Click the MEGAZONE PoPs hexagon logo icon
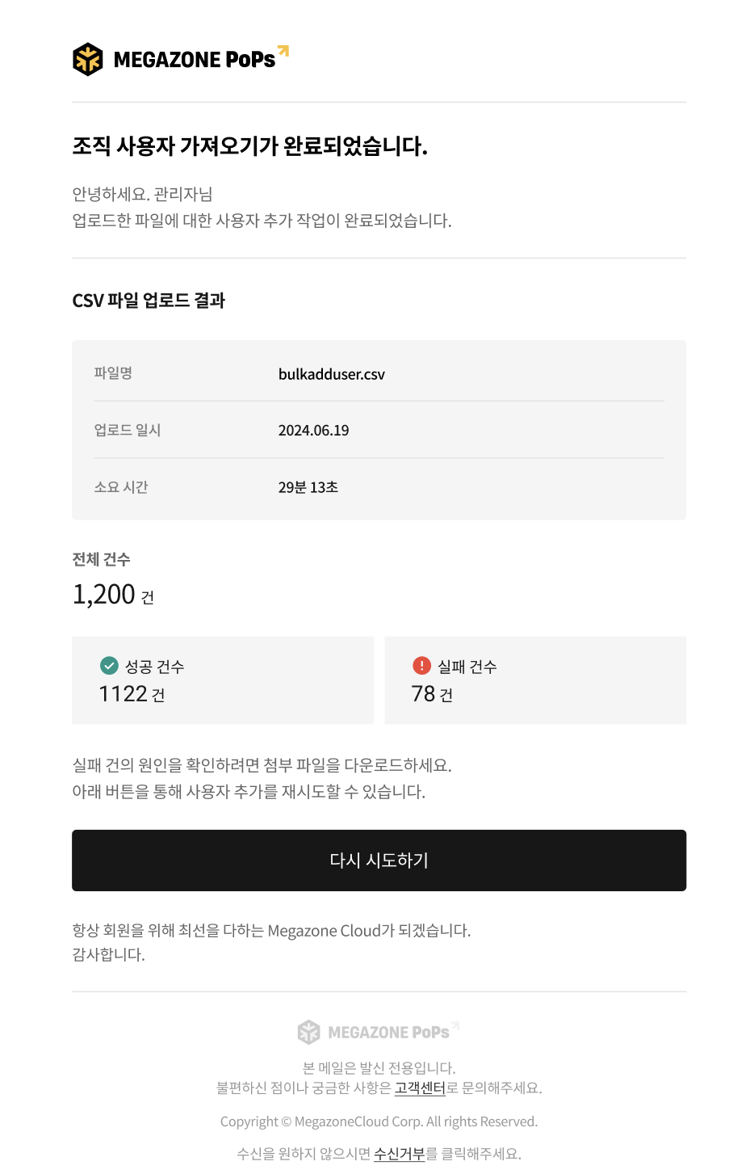The width and height of the screenshot is (754, 1170). 88,59
